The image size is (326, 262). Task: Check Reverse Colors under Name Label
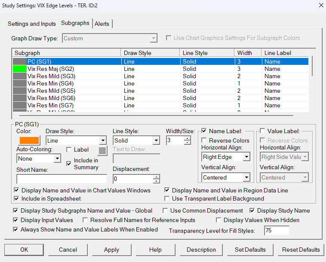pos(204,140)
